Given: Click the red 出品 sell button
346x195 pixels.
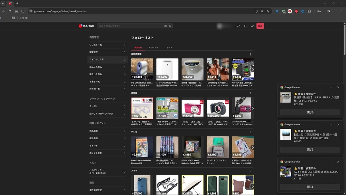Looking at the screenshot, I should pyautogui.click(x=260, y=26).
